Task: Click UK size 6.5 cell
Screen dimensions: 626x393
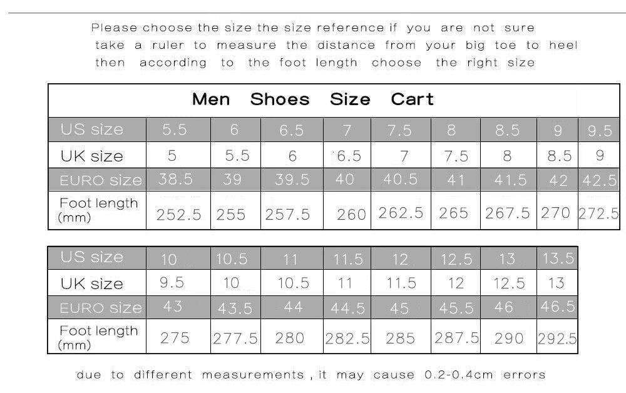Action: click(x=347, y=155)
